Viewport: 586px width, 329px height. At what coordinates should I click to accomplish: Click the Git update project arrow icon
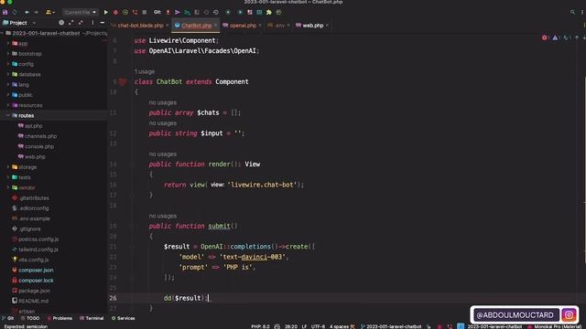point(168,12)
